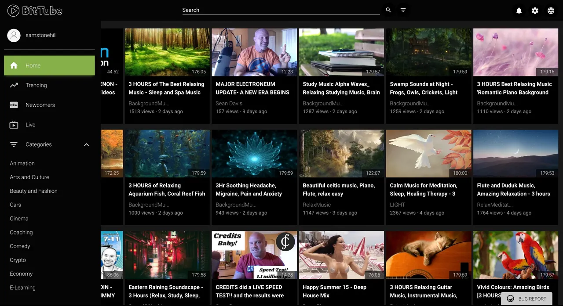563x306 pixels.
Task: Open the Eastern Raining street thumbnail
Action: (x=167, y=255)
